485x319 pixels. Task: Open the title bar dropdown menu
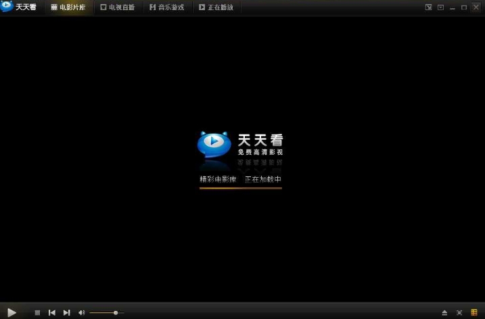click(x=440, y=7)
